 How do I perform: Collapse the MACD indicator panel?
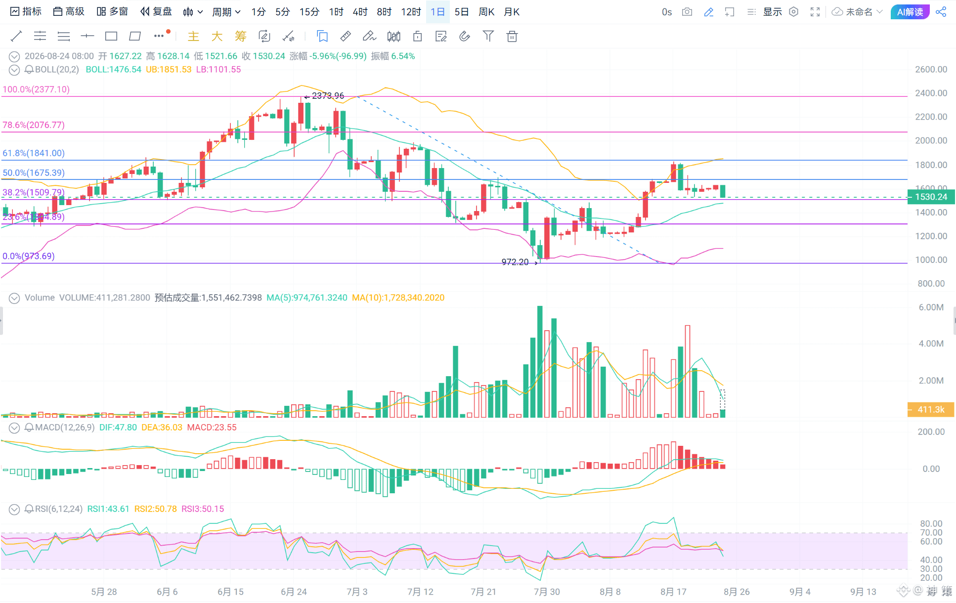click(14, 428)
